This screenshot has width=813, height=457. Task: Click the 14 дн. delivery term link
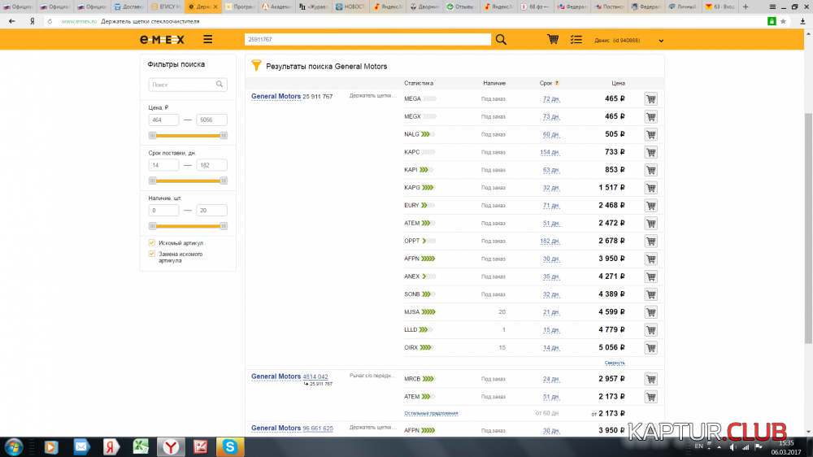[550, 347]
